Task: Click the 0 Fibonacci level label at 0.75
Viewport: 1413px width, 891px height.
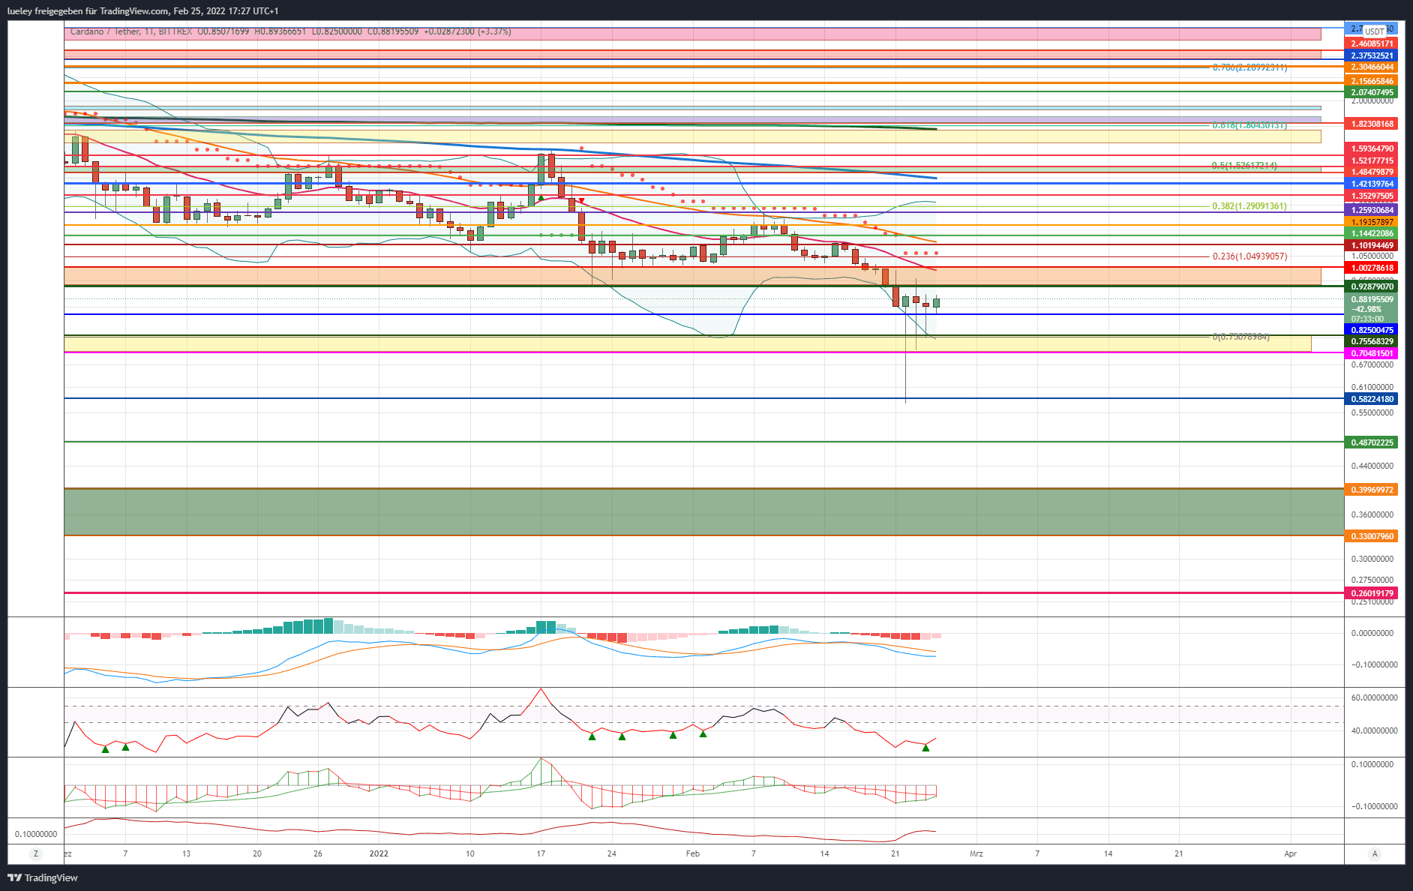Action: tap(1241, 337)
